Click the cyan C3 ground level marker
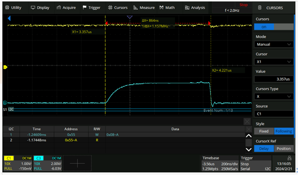The image size is (298, 175). pyautogui.click(x=5, y=103)
